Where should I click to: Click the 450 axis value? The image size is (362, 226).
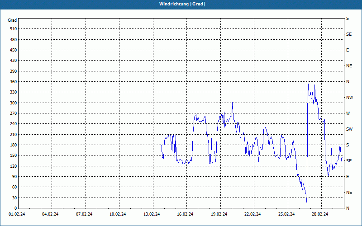click(x=14, y=50)
